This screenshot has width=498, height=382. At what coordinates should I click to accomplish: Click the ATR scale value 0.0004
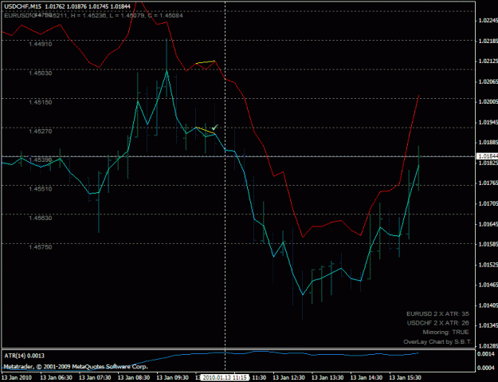tap(487, 368)
